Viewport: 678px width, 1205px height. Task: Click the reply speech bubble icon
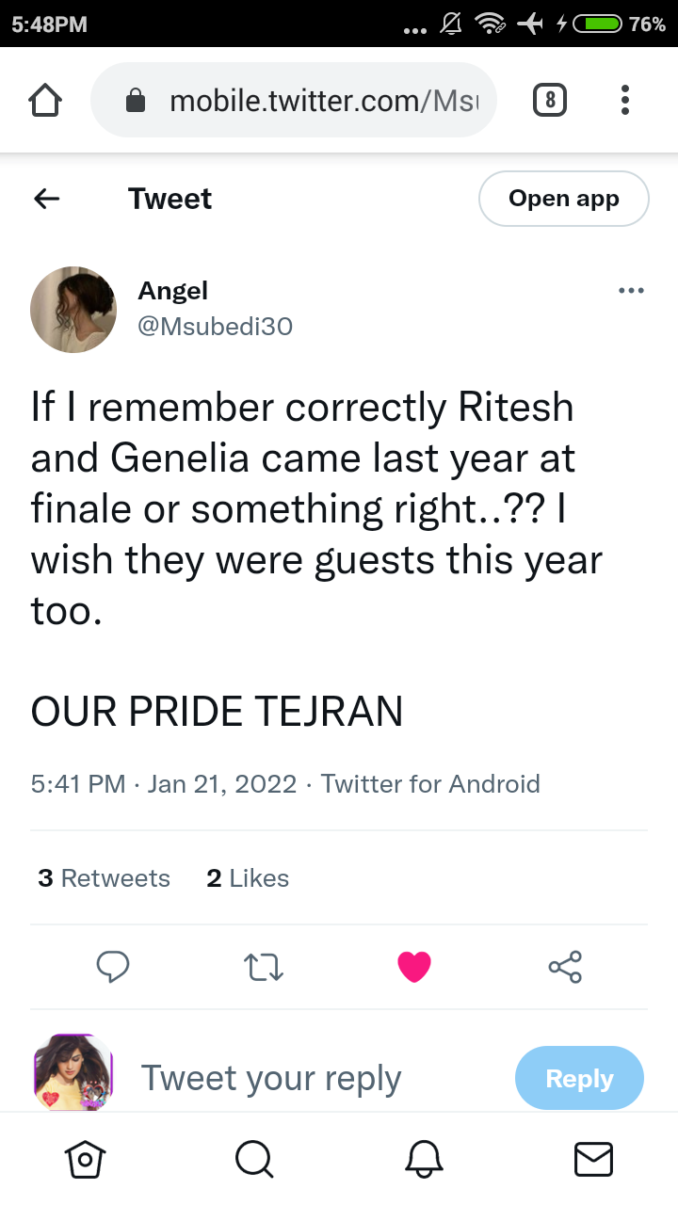click(x=113, y=966)
